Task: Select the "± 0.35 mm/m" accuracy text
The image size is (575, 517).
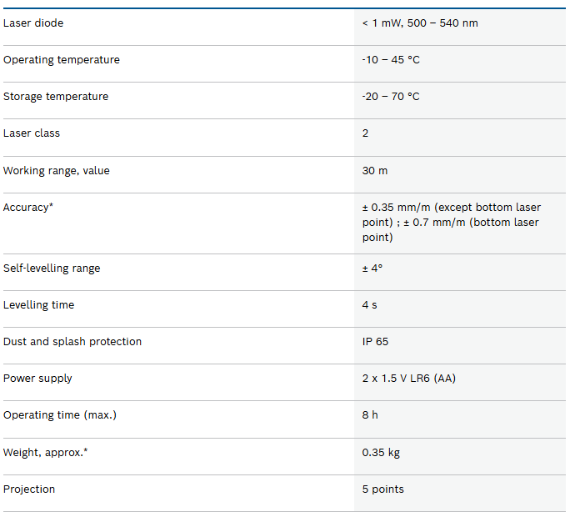Action: click(x=397, y=208)
